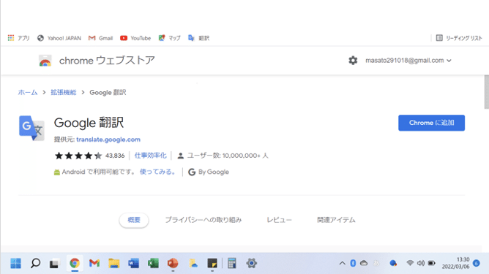The width and height of the screenshot is (489, 274).
Task: Select the 概要 tab
Action: coord(134,220)
